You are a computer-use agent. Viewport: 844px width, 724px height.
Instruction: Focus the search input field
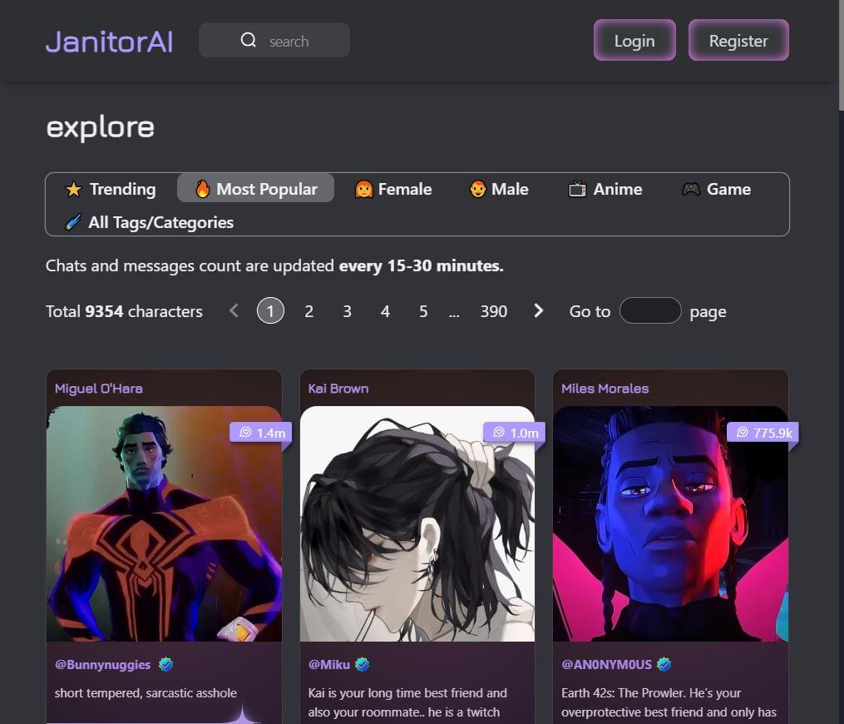pyautogui.click(x=274, y=40)
